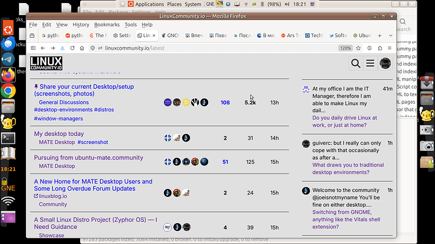The height and width of the screenshot is (244, 435).
Task: Open the Places menu in top panel
Action: pos(174,4)
